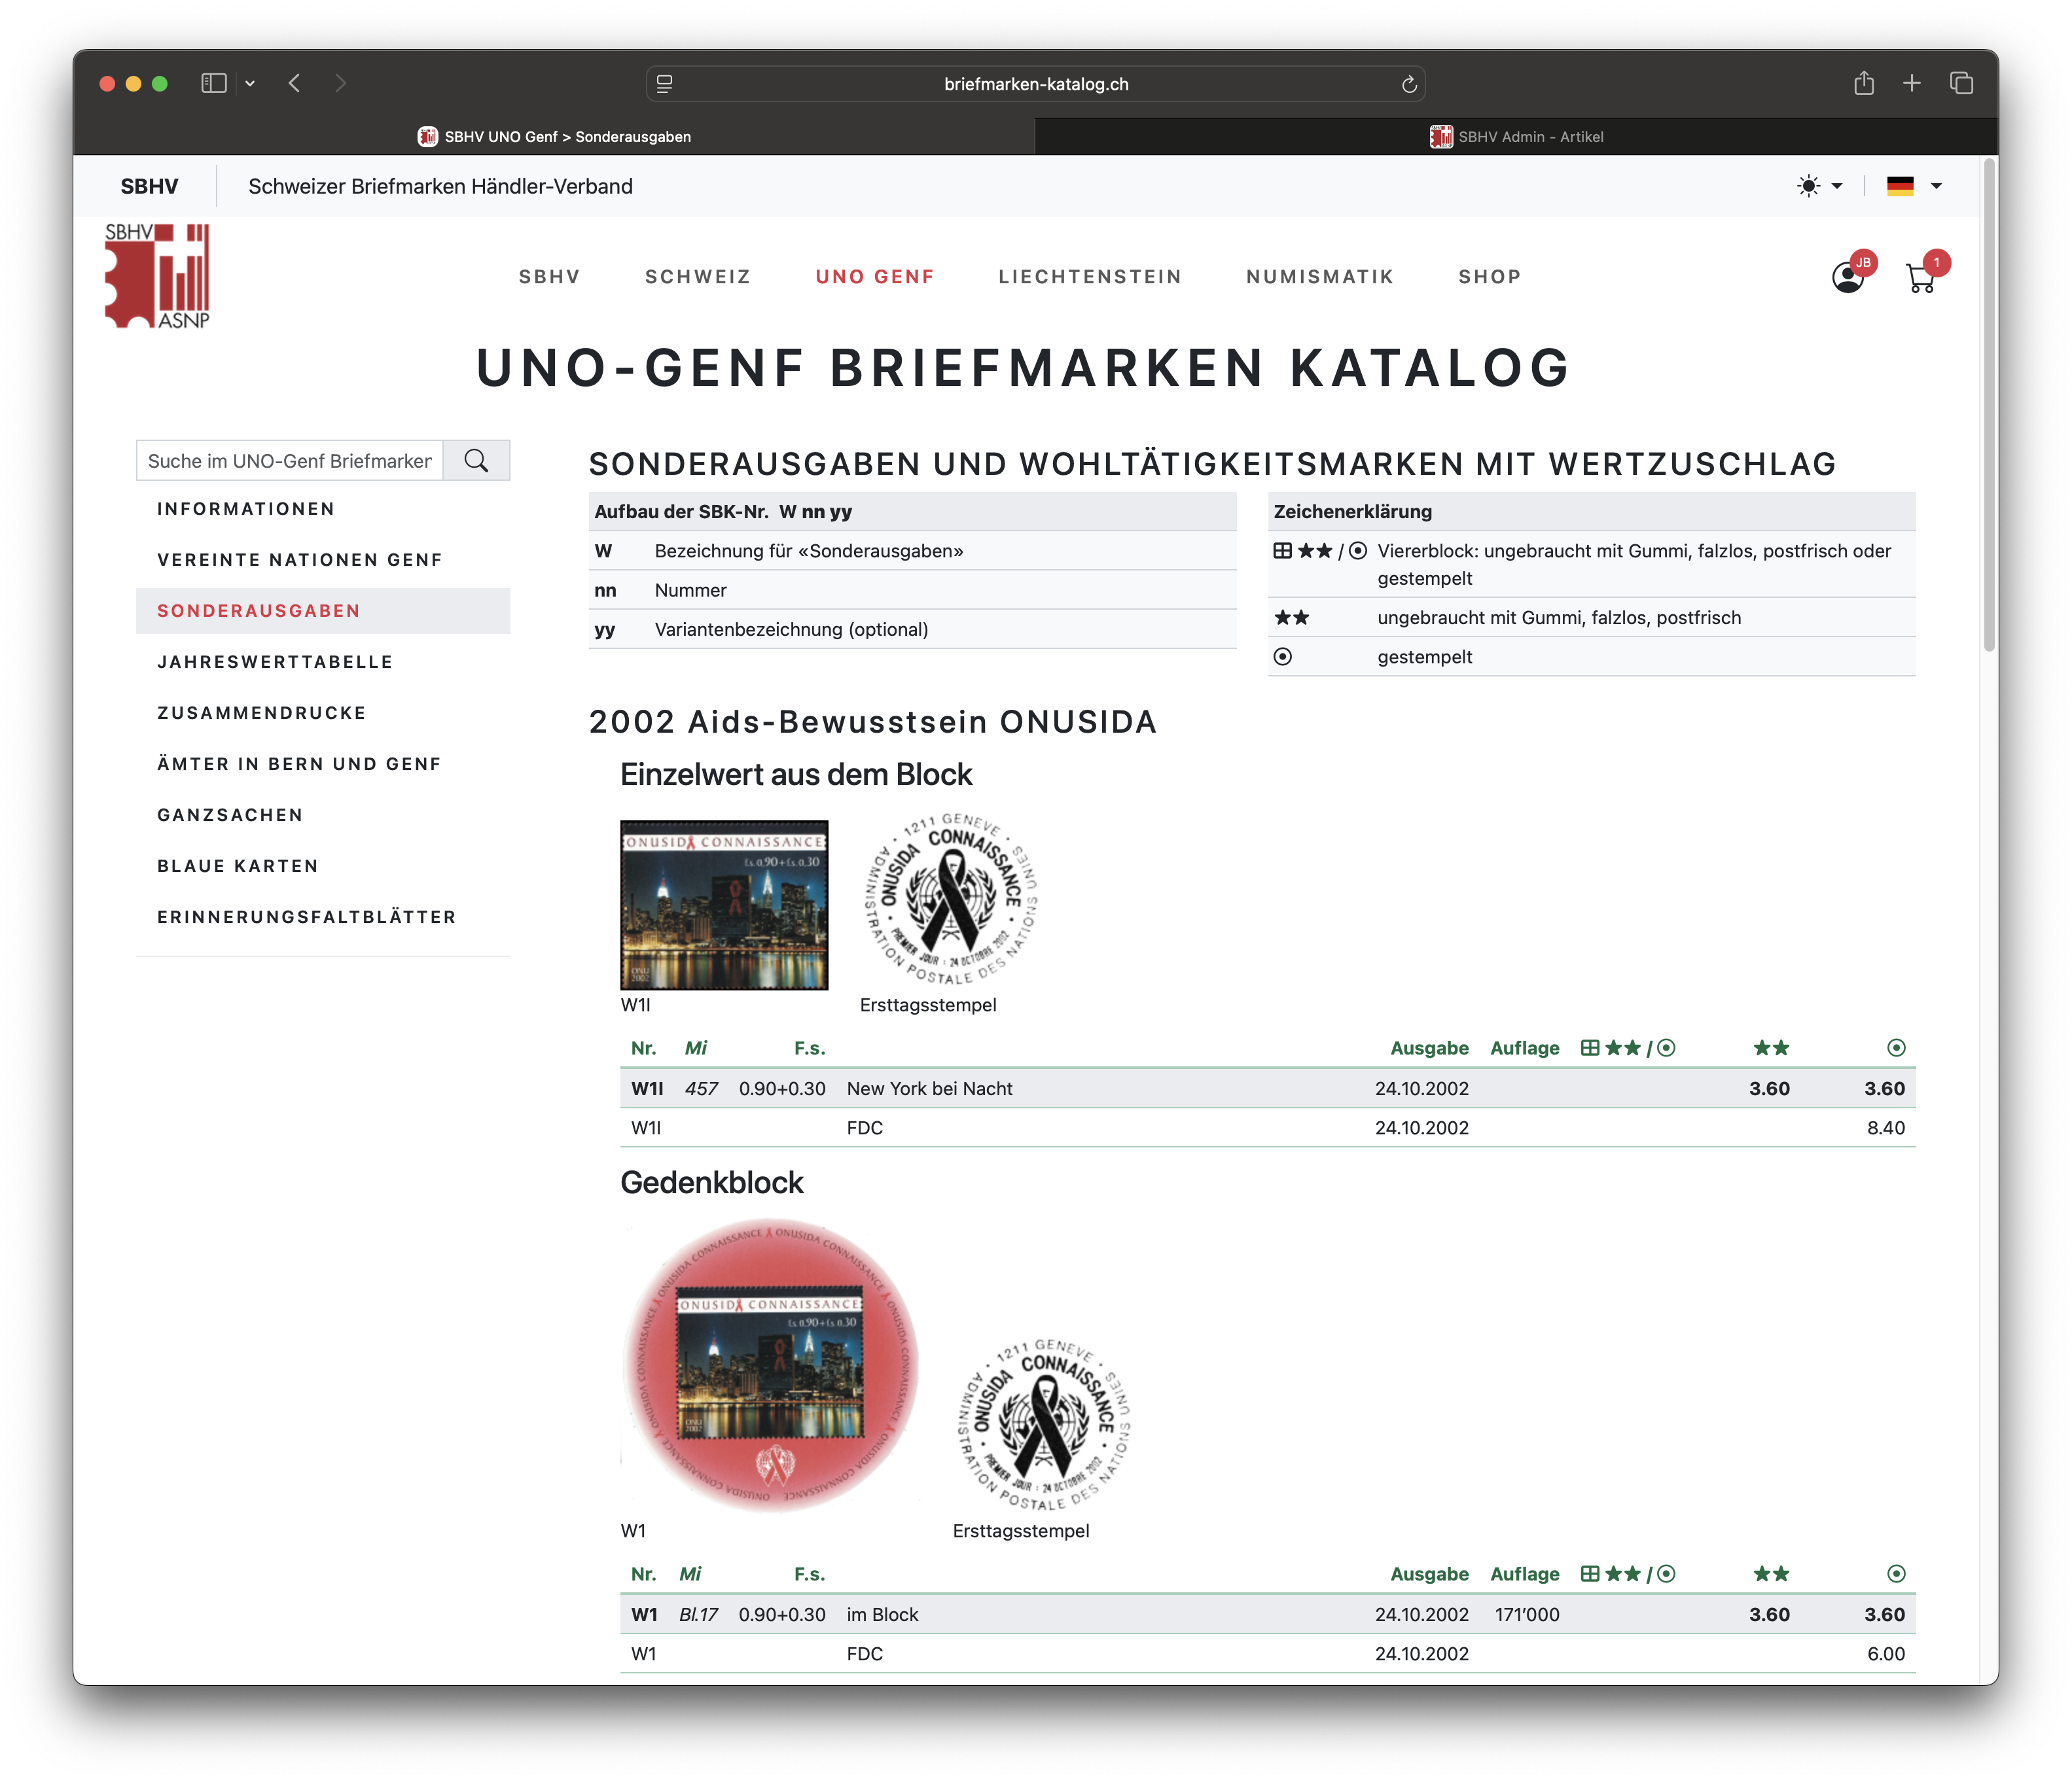Viewport: 2072px width, 1782px height.
Task: Click the magnifier search button
Action: 476,461
